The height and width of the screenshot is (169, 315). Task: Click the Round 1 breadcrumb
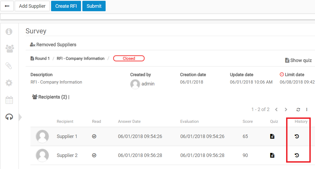point(40,58)
